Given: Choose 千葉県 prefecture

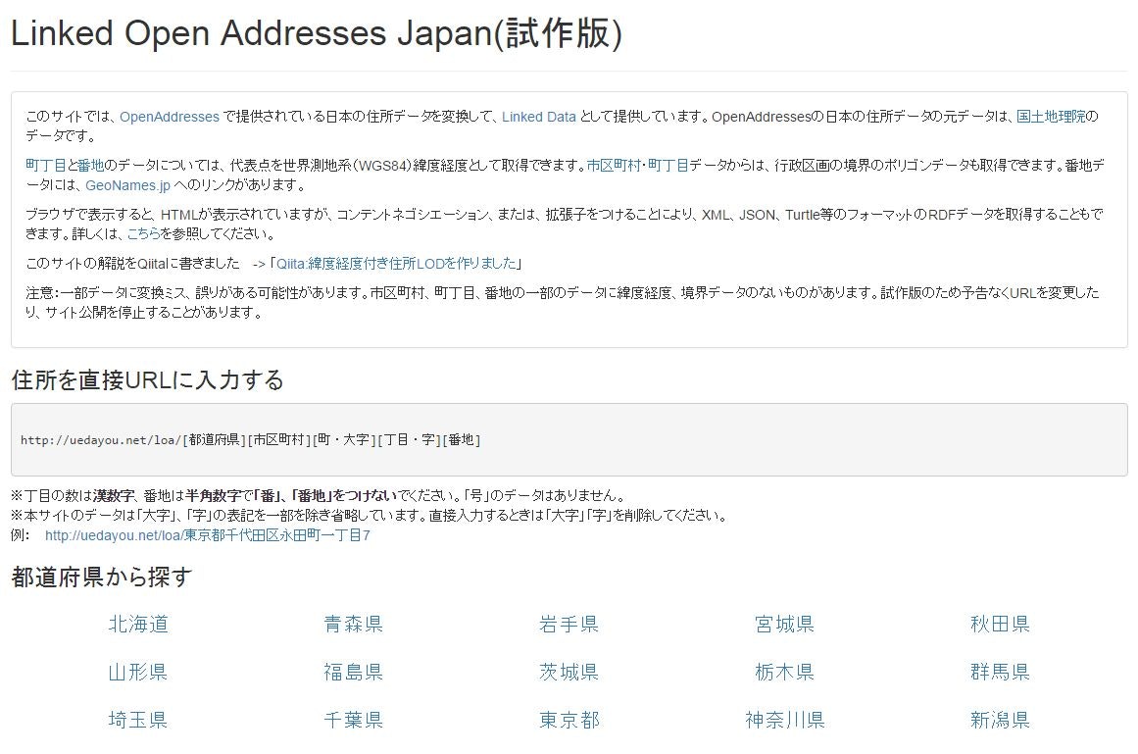Looking at the screenshot, I should click(x=354, y=720).
